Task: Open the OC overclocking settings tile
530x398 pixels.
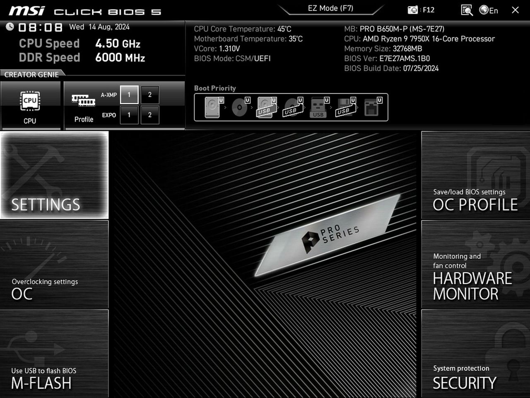Action: pyautogui.click(x=54, y=265)
